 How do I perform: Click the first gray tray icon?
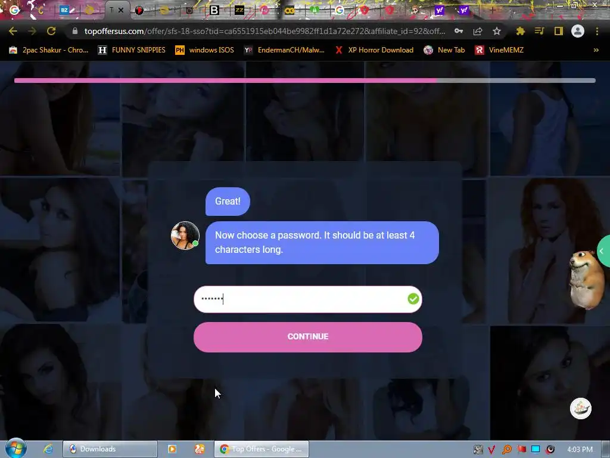tap(478, 450)
